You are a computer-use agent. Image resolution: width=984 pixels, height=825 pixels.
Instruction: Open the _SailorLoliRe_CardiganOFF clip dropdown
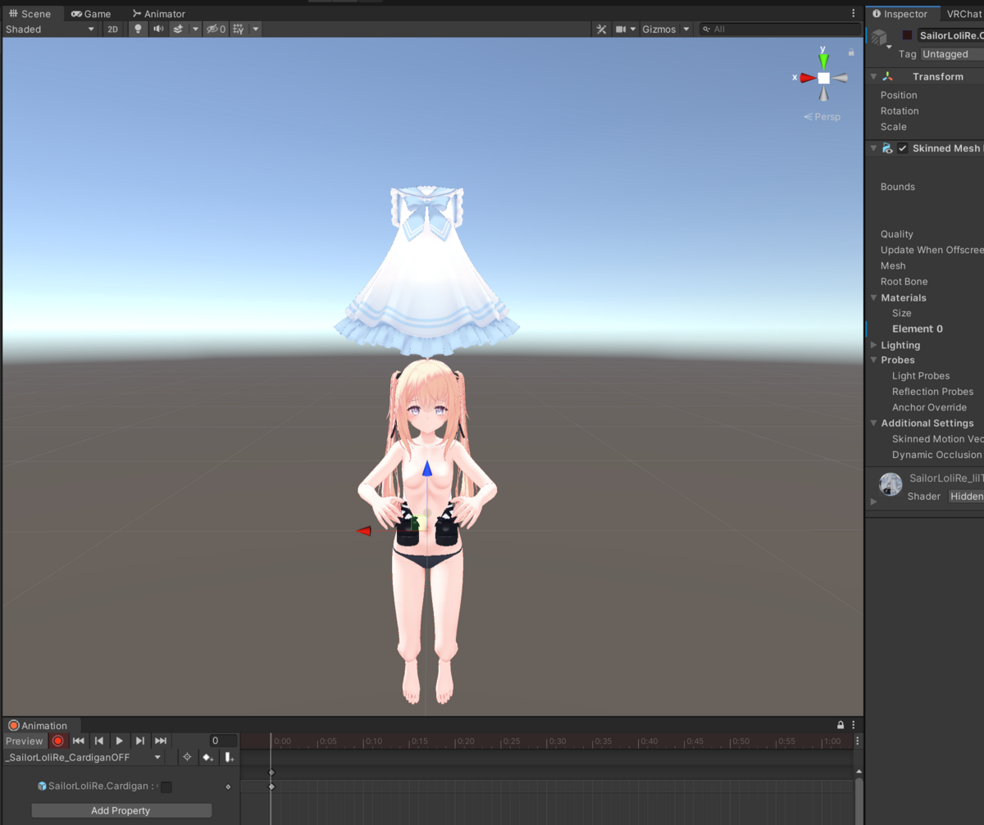click(83, 758)
